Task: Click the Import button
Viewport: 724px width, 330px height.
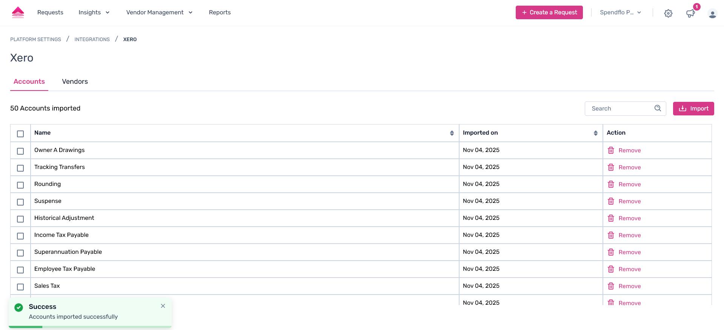Action: 693,109
